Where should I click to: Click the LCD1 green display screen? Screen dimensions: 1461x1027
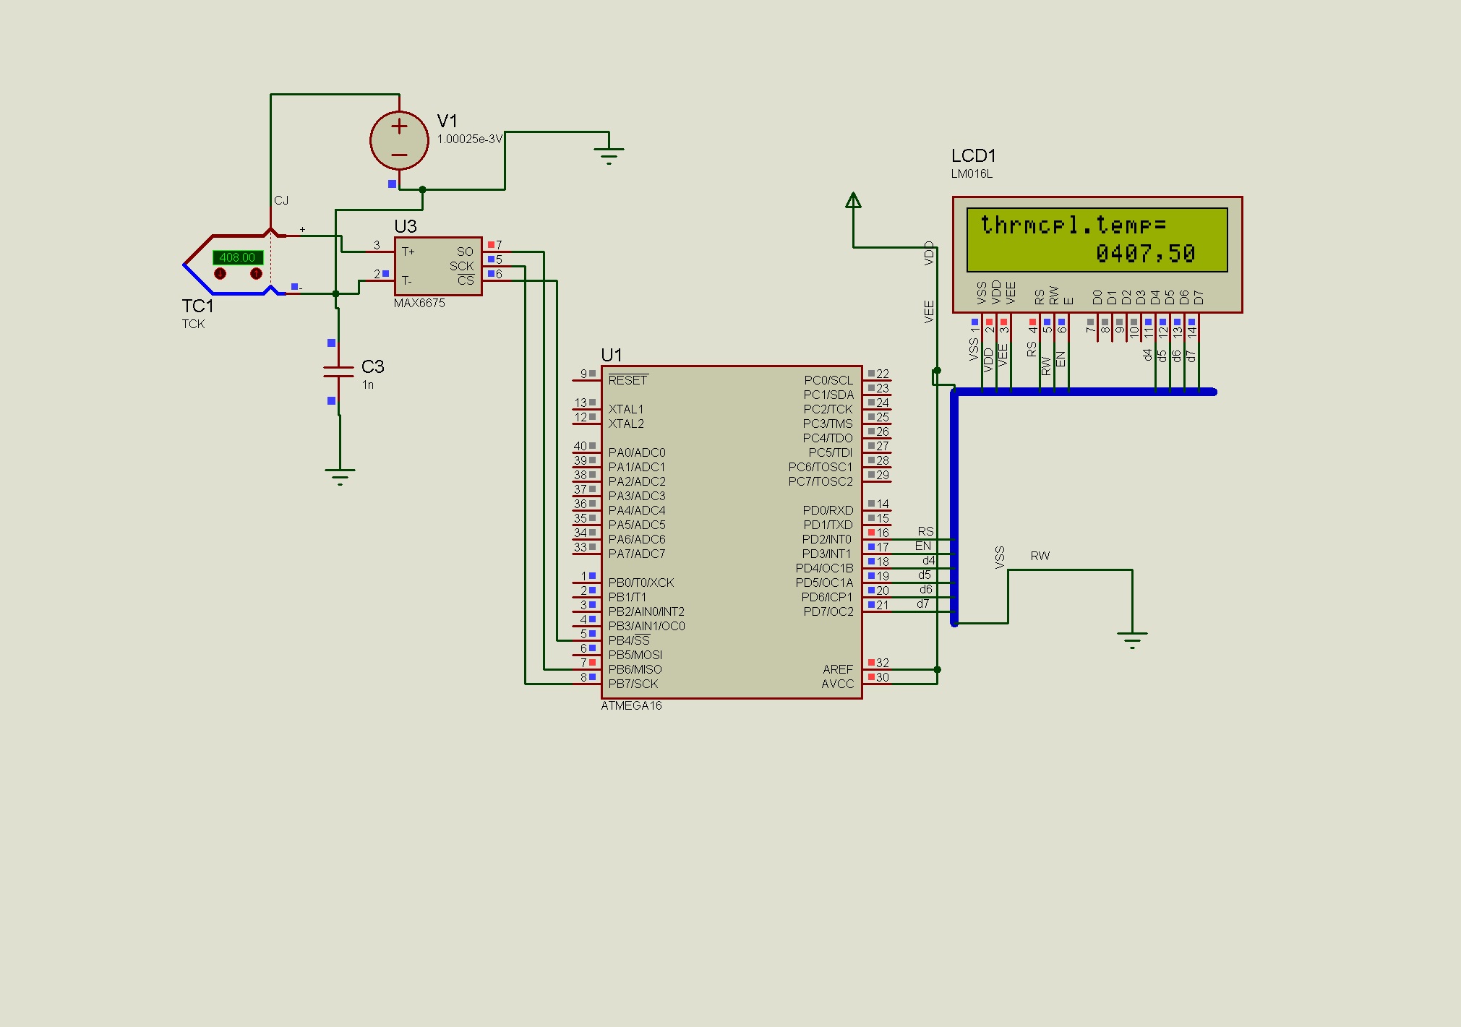[x=1097, y=240]
